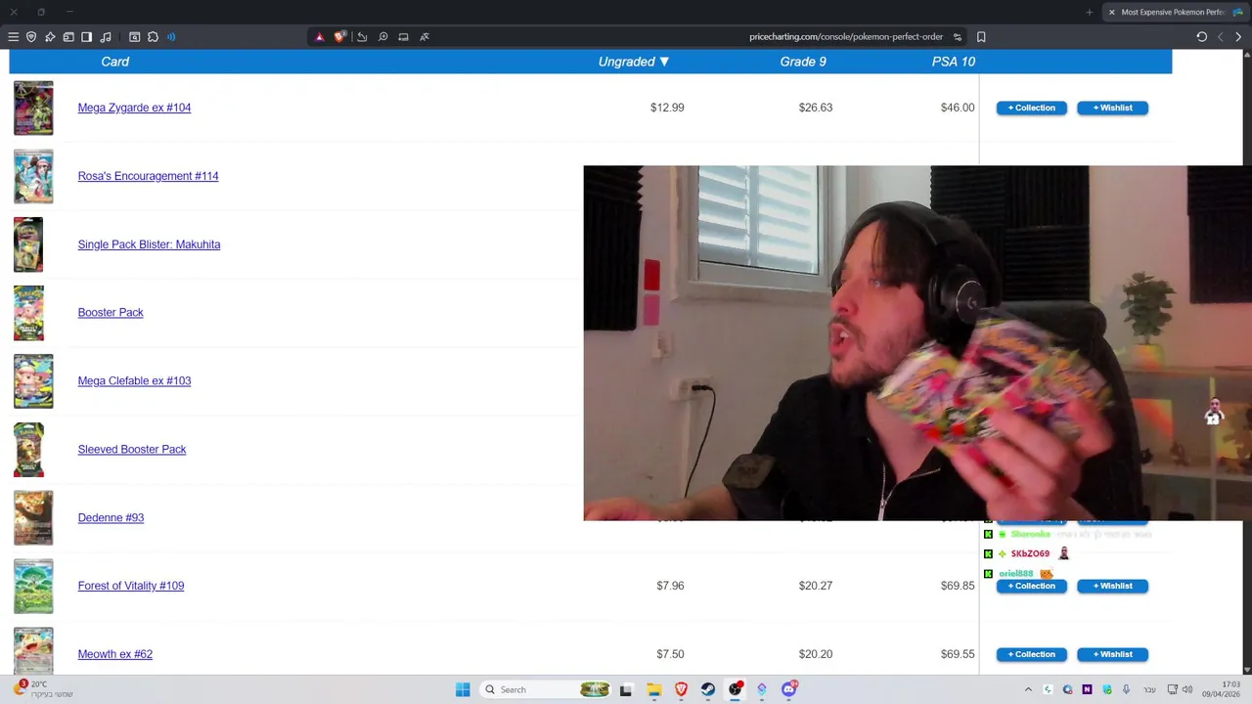
Task: Open Meowth ex #62 link
Action: point(115,654)
